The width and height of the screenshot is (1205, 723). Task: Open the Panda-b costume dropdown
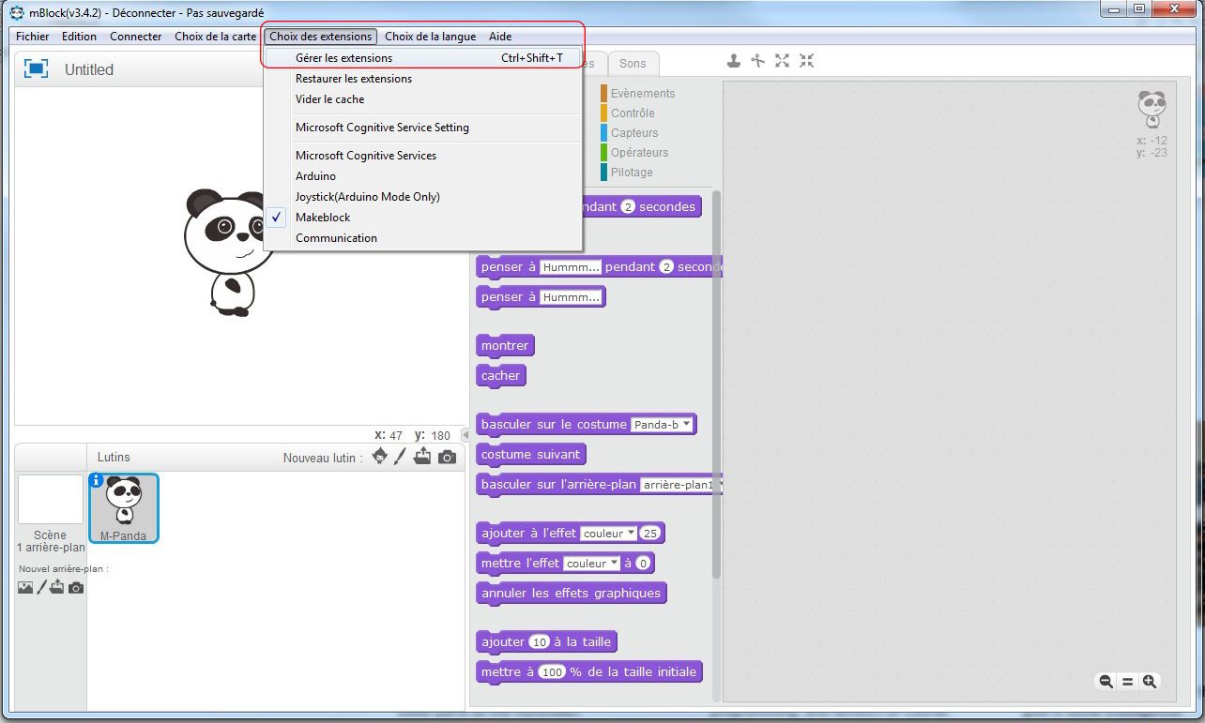point(686,424)
